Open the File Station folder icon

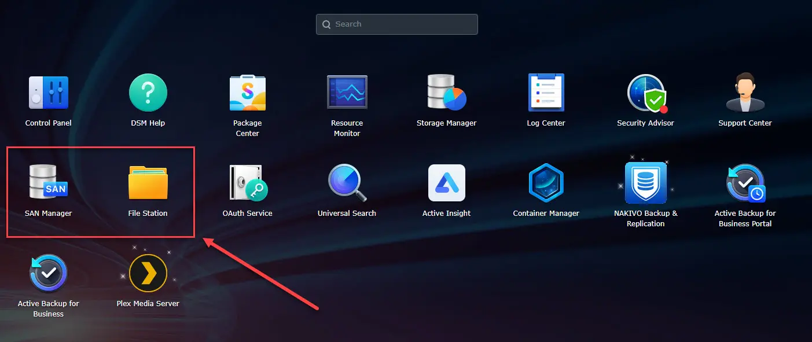148,182
